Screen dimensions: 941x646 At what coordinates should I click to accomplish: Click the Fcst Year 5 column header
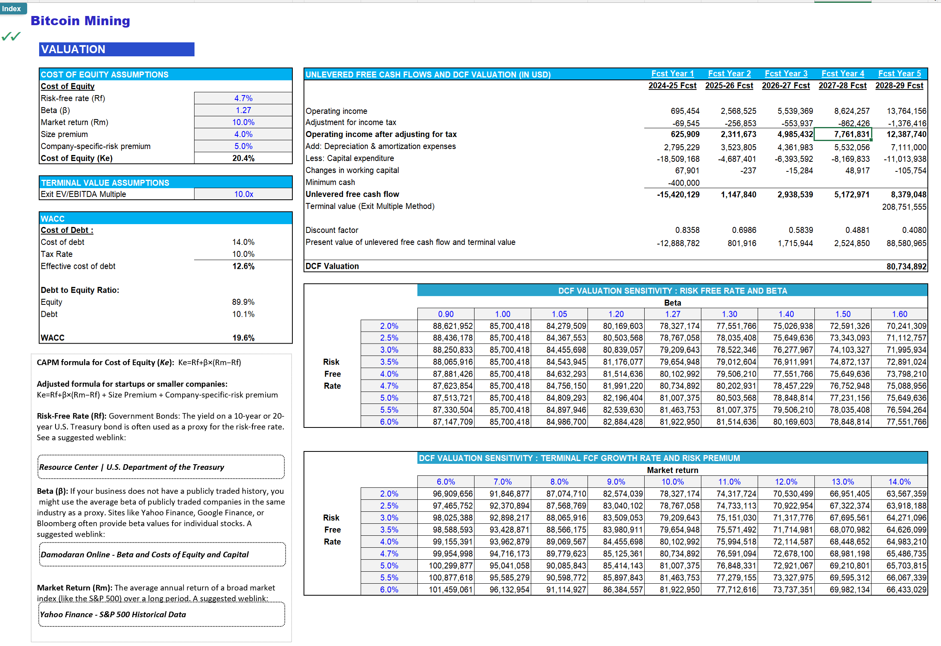click(900, 73)
